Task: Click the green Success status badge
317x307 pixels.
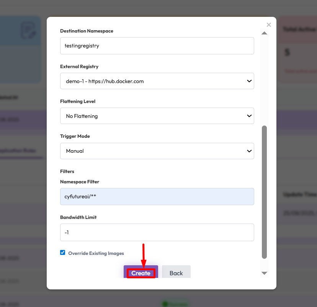Action: coord(176,304)
